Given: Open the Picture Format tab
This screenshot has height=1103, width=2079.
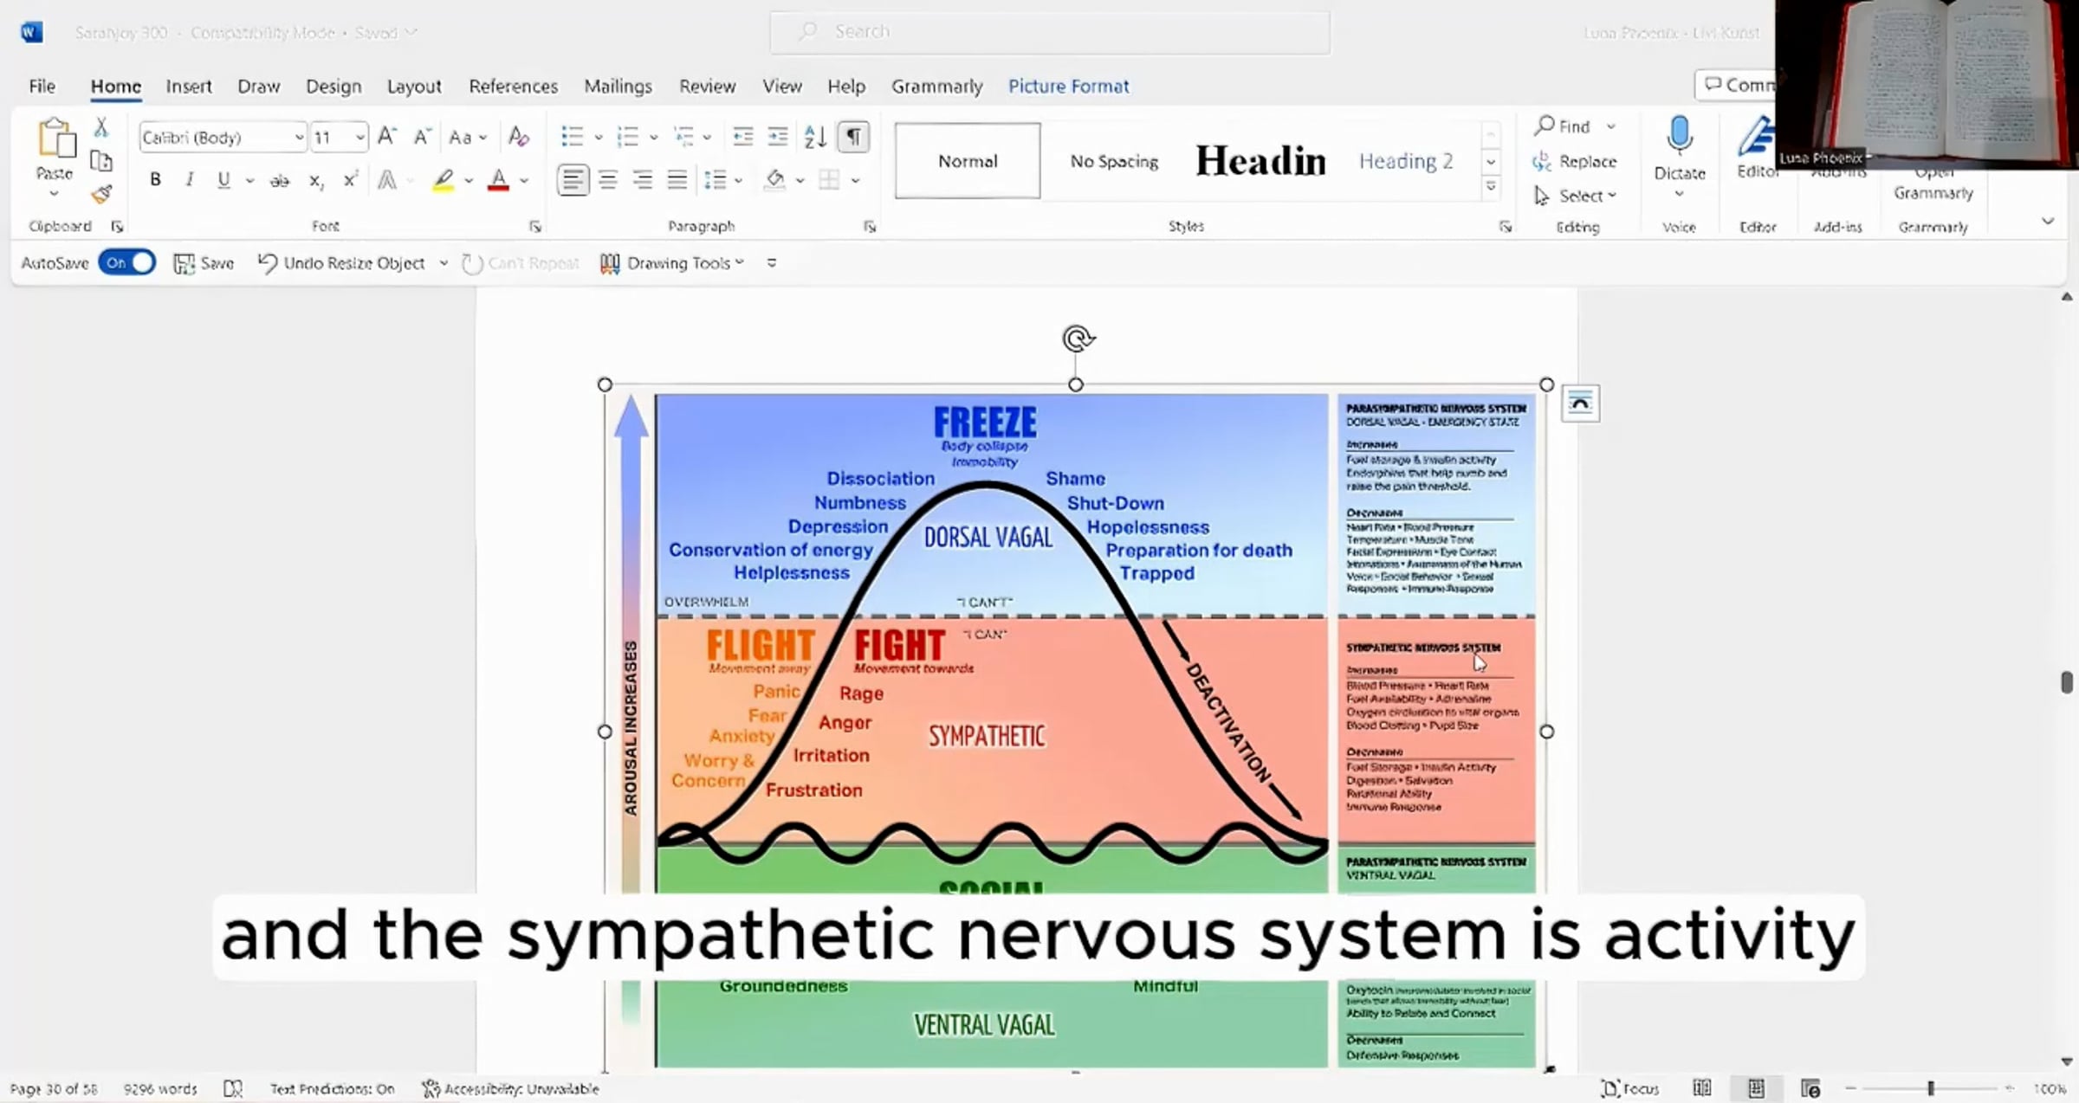Looking at the screenshot, I should pos(1068,86).
